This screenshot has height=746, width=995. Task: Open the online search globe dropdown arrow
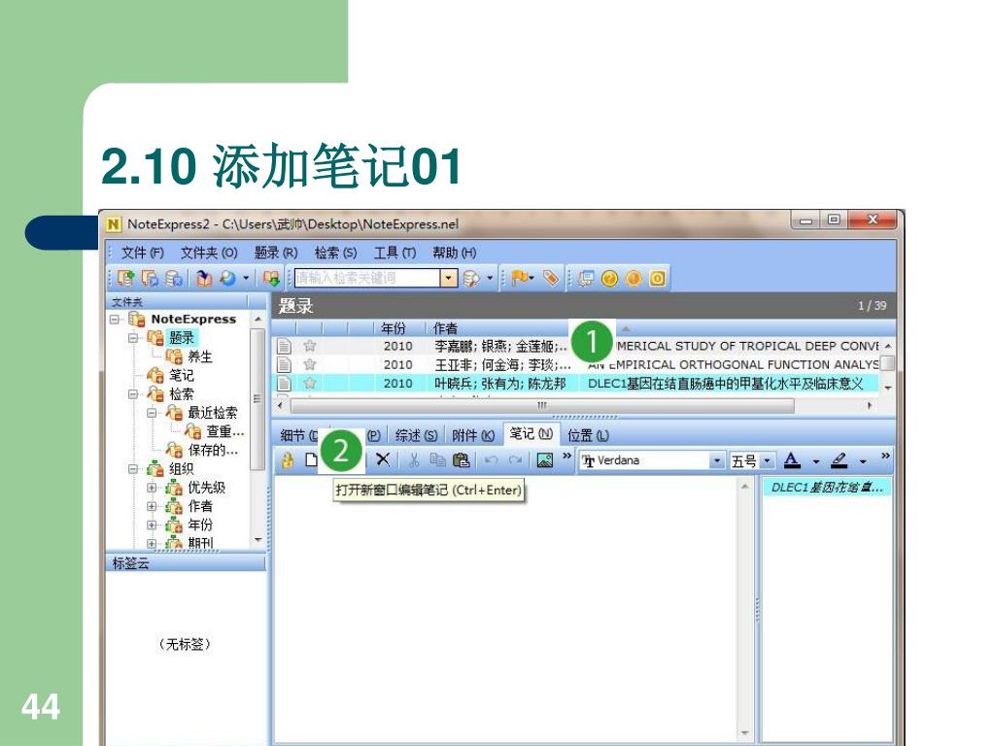tap(246, 278)
